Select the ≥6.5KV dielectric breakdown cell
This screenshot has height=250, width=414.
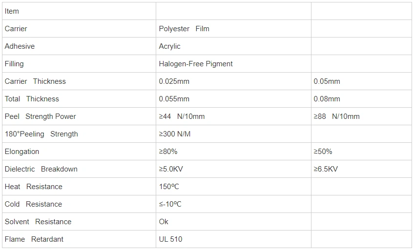(x=361, y=169)
